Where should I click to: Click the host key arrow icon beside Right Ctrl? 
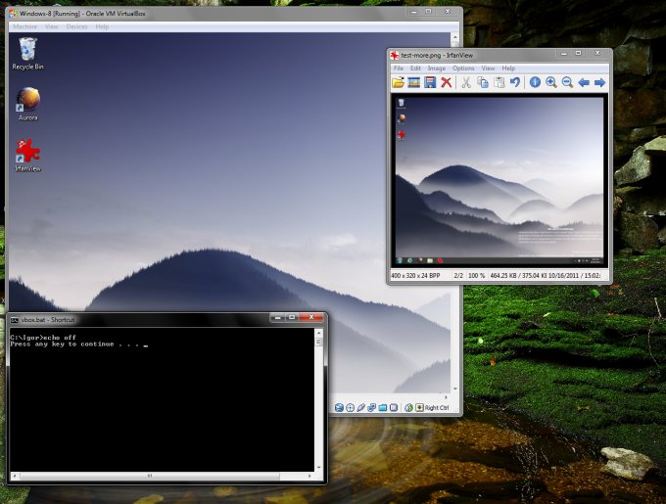pos(419,408)
